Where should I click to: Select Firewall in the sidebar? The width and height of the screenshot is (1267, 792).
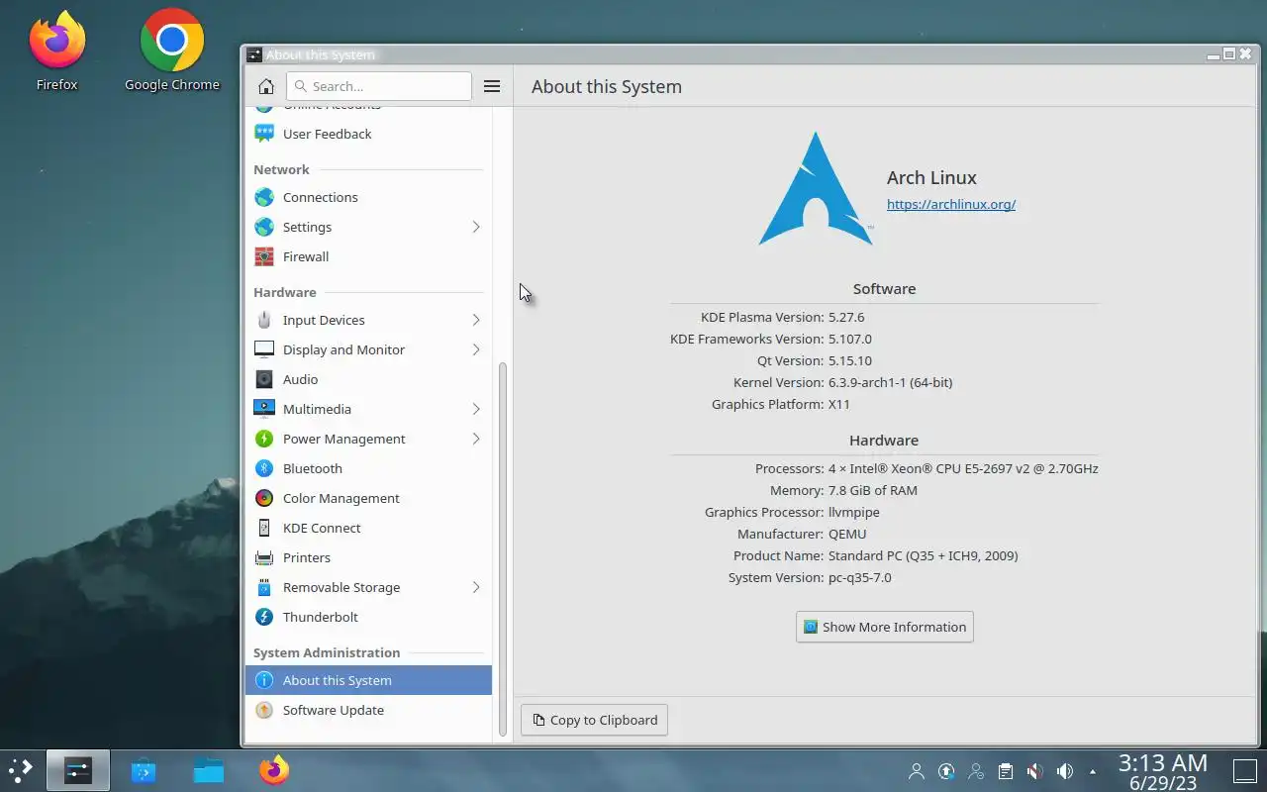tap(368, 256)
